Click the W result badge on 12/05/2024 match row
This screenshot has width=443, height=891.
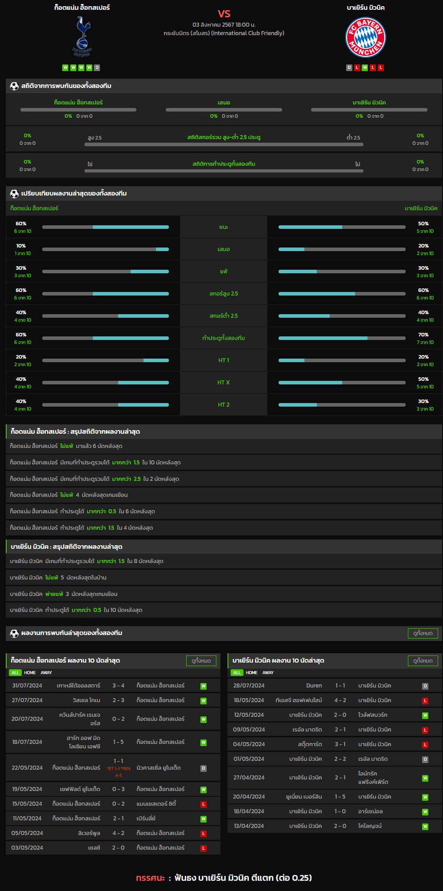(425, 715)
